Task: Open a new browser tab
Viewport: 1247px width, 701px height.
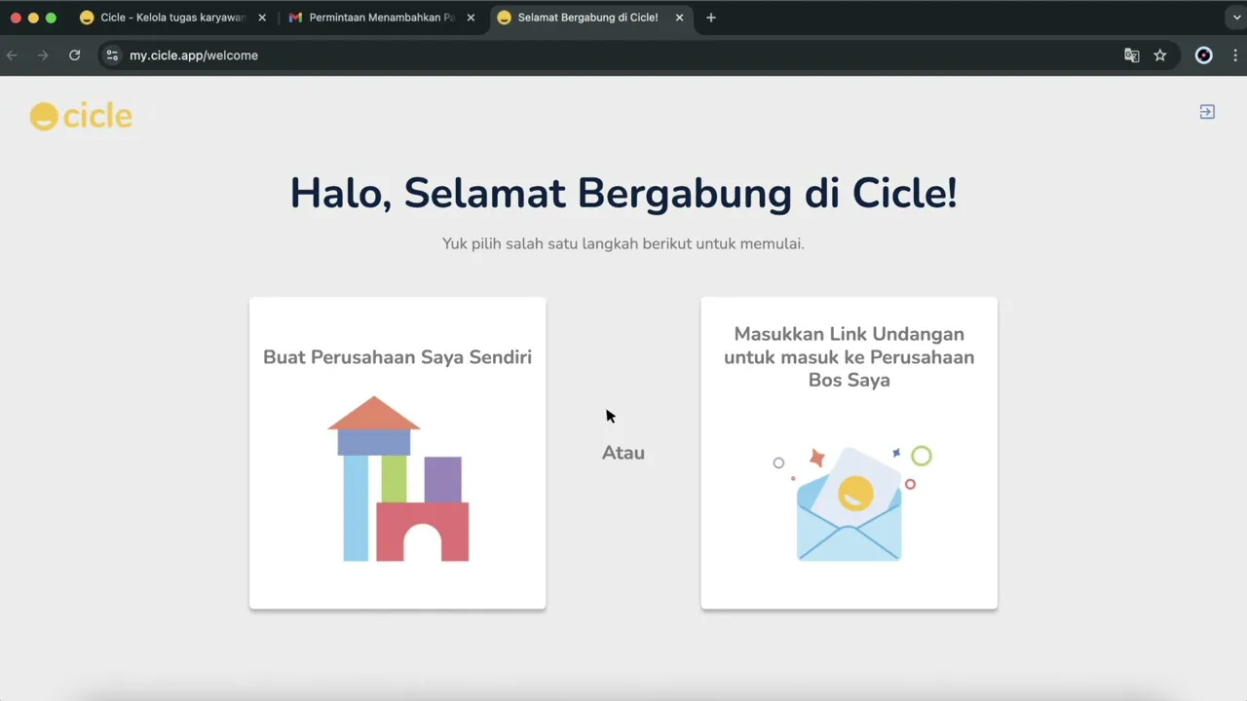Action: 711,18
